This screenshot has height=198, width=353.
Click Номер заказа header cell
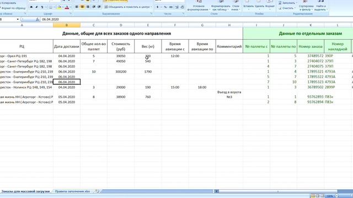coord(311,46)
